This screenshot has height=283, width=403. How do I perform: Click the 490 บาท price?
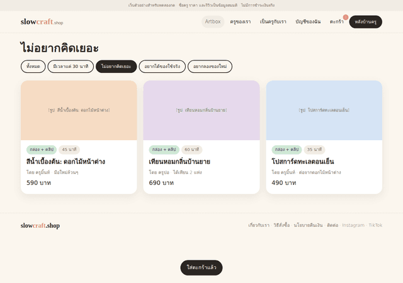284,183
